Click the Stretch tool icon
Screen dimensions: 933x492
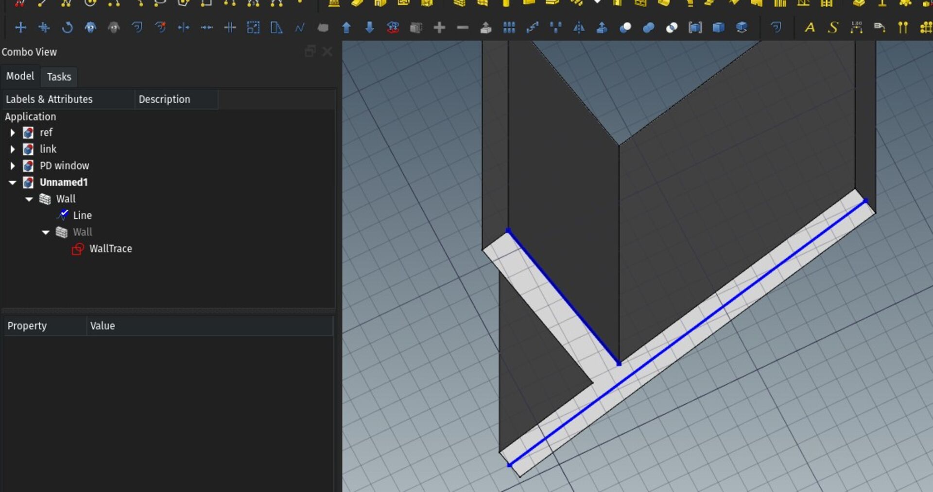276,28
